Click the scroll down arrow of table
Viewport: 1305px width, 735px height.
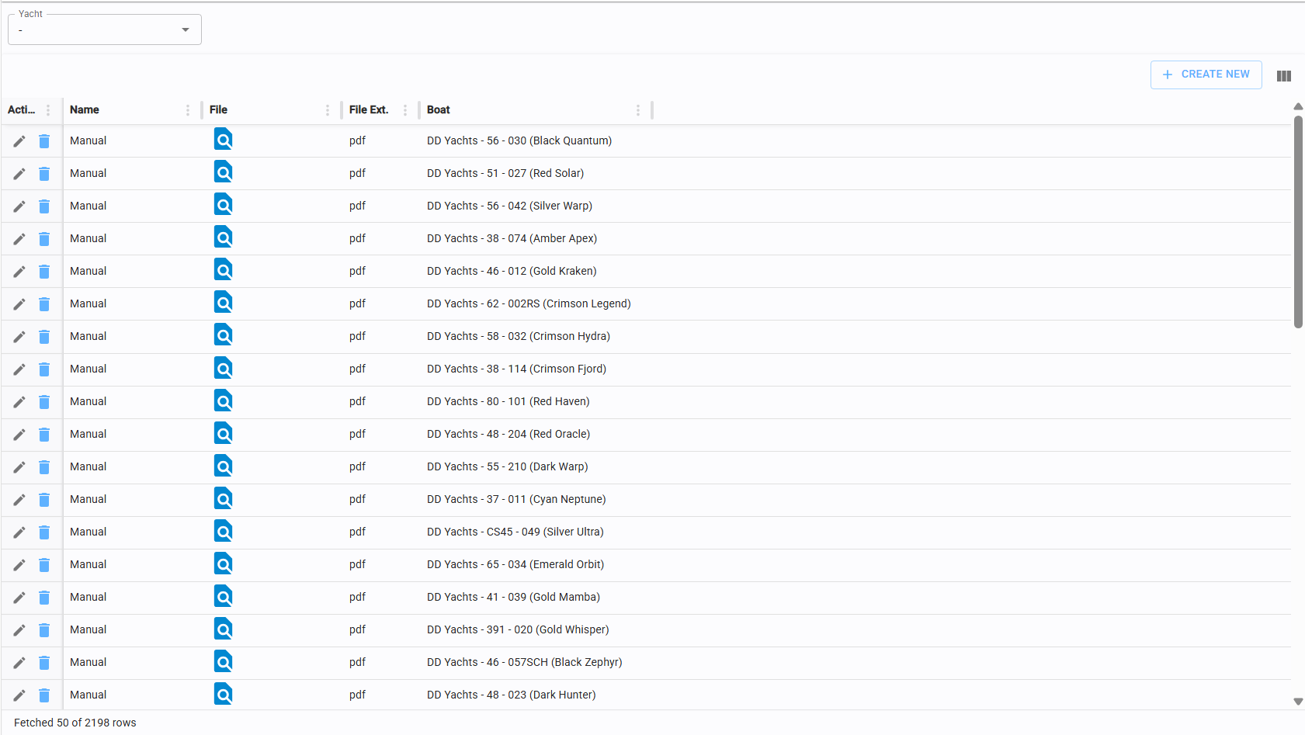point(1298,702)
